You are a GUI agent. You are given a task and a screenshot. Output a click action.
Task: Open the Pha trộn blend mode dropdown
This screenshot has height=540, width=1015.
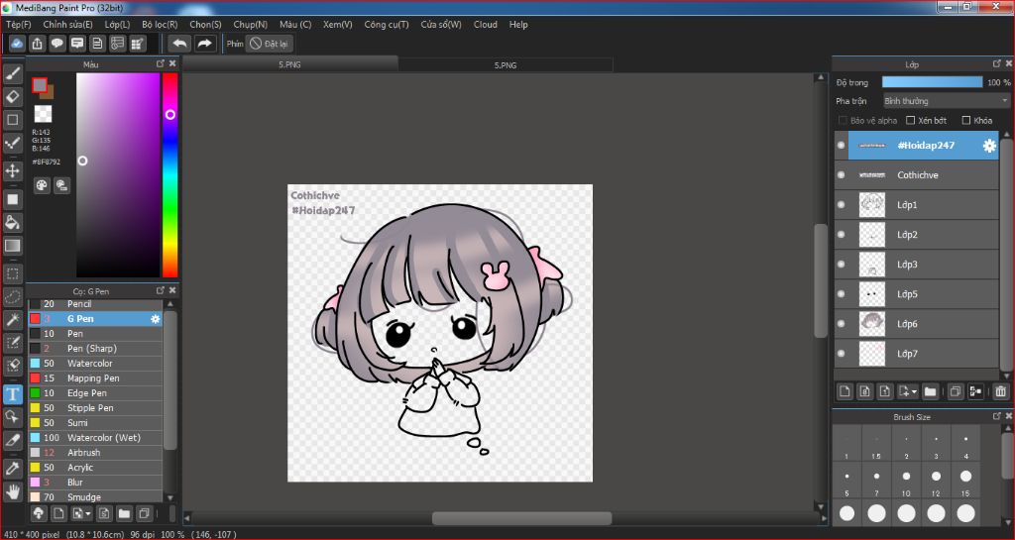tap(947, 101)
